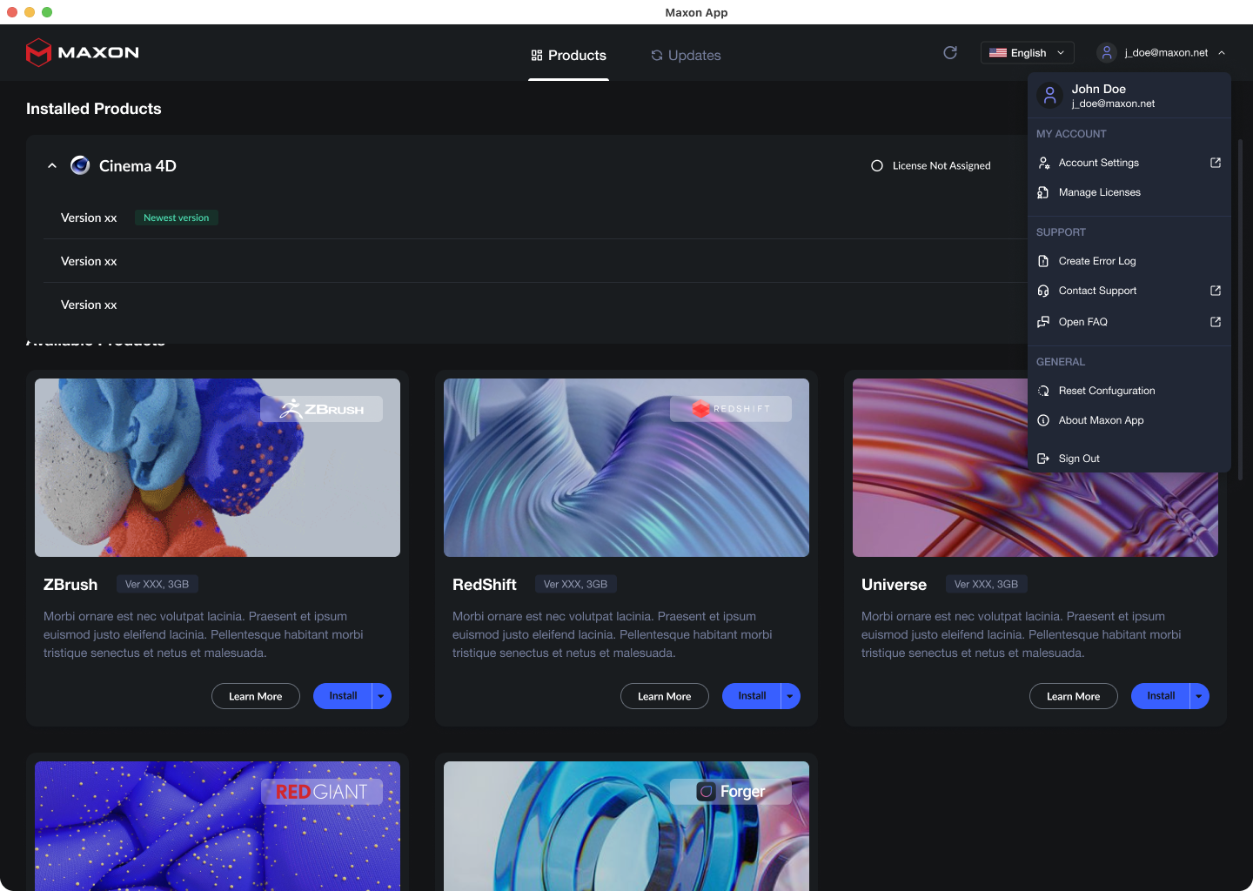Screen dimensions: 1253x891
Task: Open the Forger product thumbnail
Action: pos(626,826)
